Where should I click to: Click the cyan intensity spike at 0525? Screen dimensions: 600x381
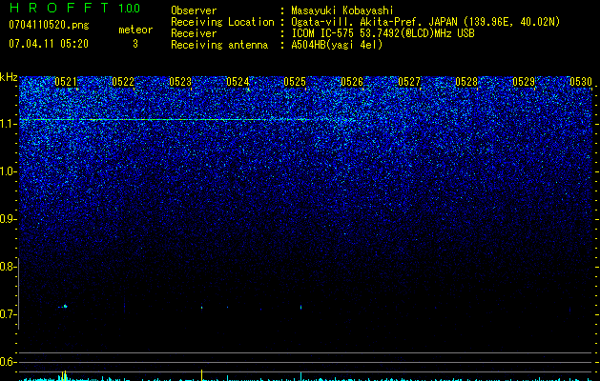(300, 376)
